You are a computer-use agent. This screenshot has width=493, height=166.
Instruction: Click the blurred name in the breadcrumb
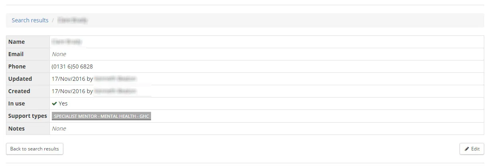(72, 20)
